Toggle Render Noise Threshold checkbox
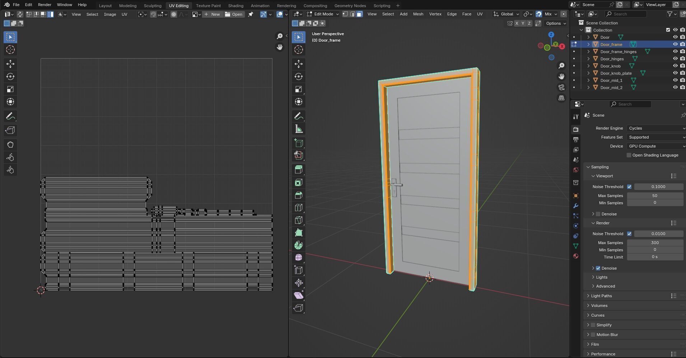Screen dimensions: 686x358 point(629,234)
